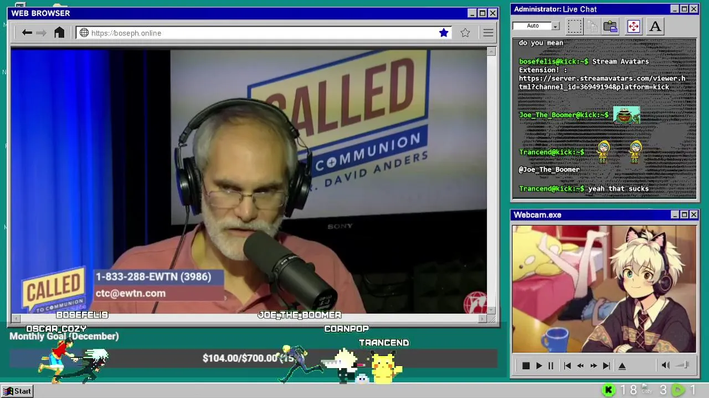
Task: Skip to previous track in Webcam.exe
Action: pyautogui.click(x=567, y=365)
